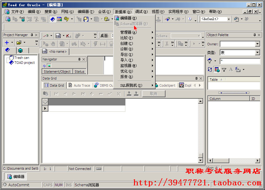Toggle the table-database view button in Object Palette
This screenshot has height=190, width=265.
217,69
